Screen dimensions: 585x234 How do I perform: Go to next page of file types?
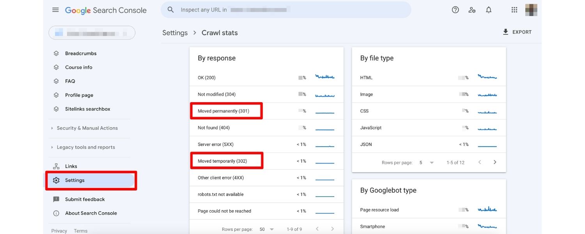(x=495, y=162)
